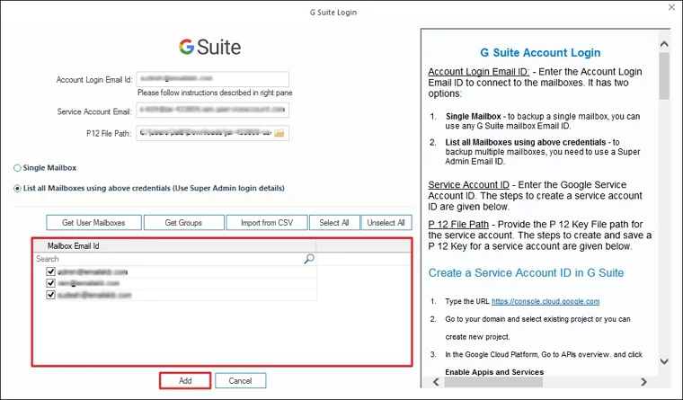
Task: Close the G Suite Login dialog
Action: tap(669, 9)
